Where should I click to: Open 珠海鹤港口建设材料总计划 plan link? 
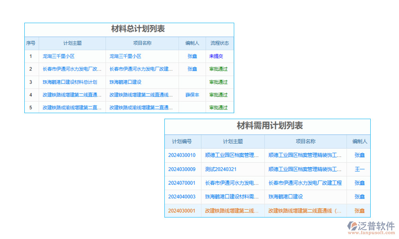point(68,82)
